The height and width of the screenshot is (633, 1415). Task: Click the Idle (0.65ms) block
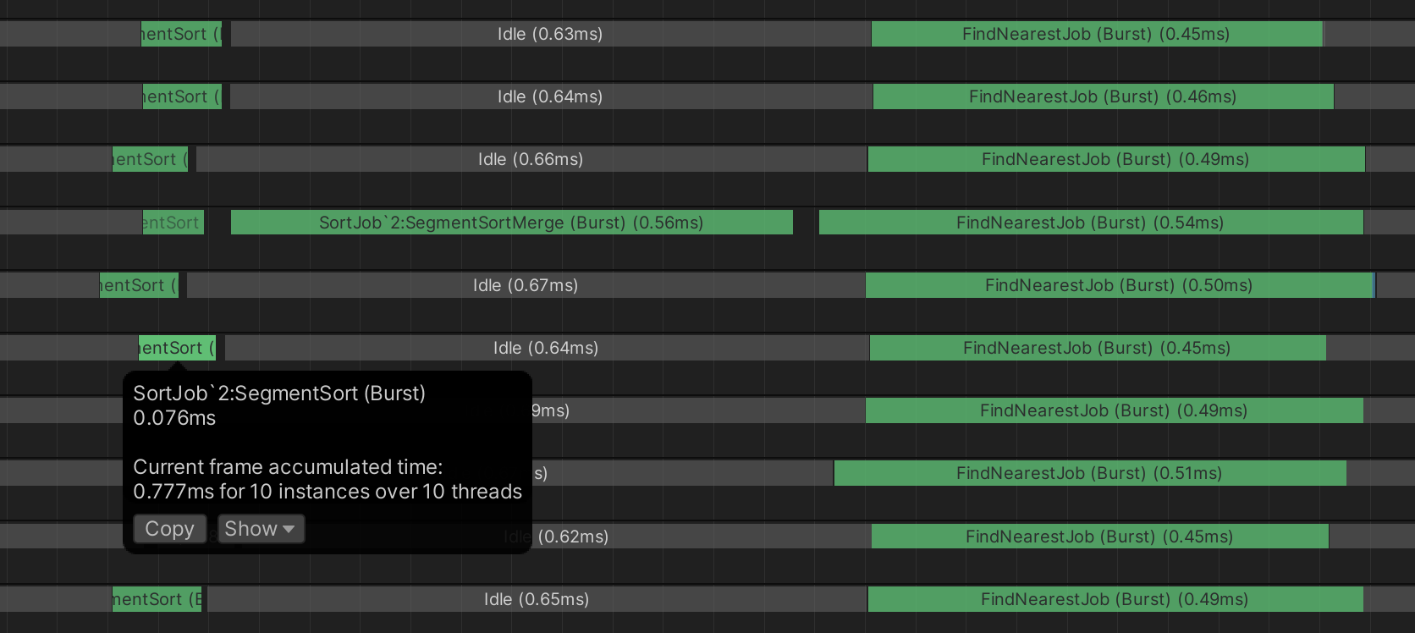pos(537,599)
